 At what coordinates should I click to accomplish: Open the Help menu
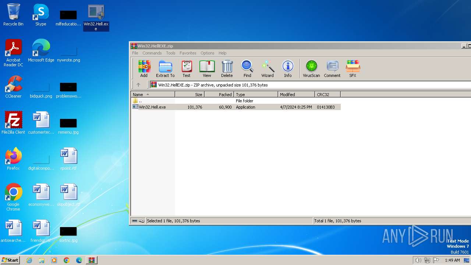point(223,53)
